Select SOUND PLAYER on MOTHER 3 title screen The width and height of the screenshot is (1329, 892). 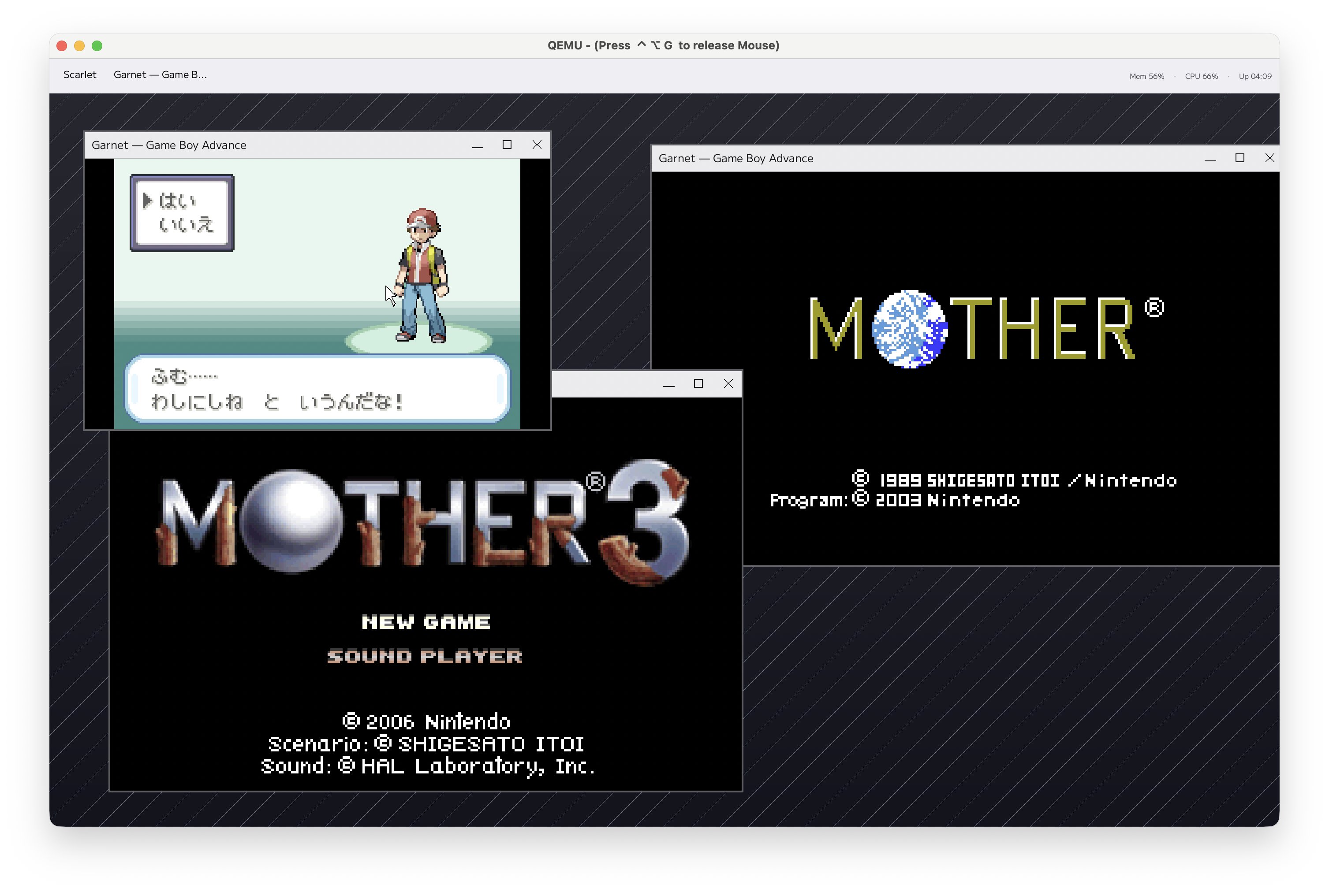tap(425, 657)
